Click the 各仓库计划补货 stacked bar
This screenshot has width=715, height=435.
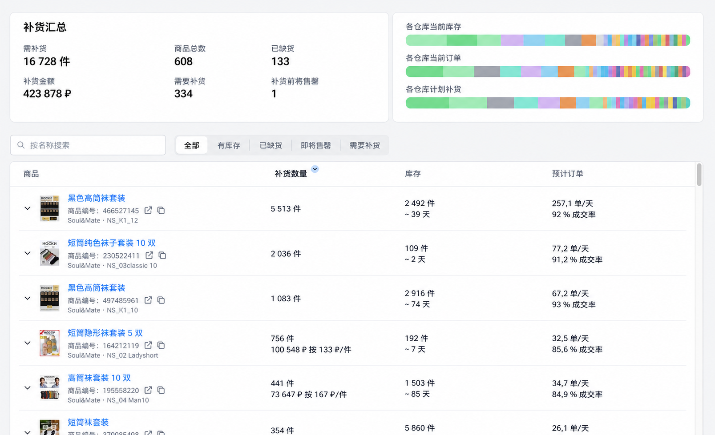click(x=548, y=103)
